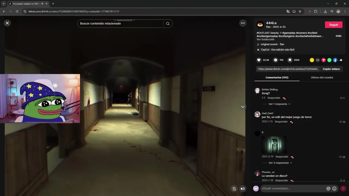Like UwU_OwO's comment heart
The width and height of the screenshot is (349, 196).
click(341, 122)
